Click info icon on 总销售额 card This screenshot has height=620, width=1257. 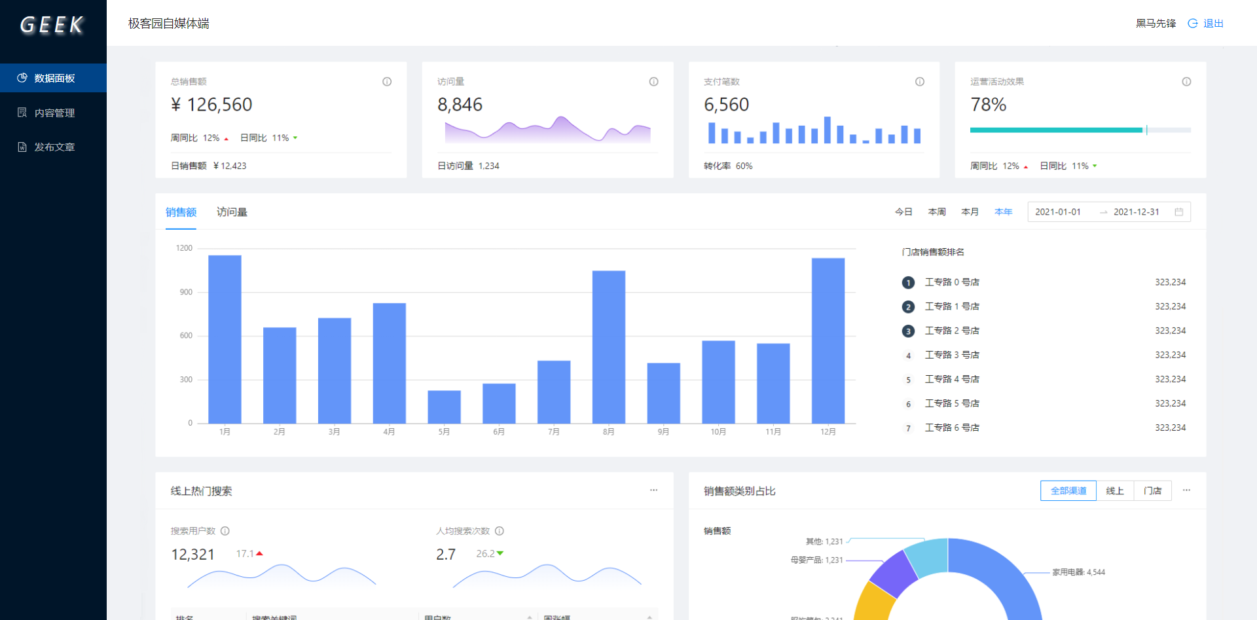(387, 82)
